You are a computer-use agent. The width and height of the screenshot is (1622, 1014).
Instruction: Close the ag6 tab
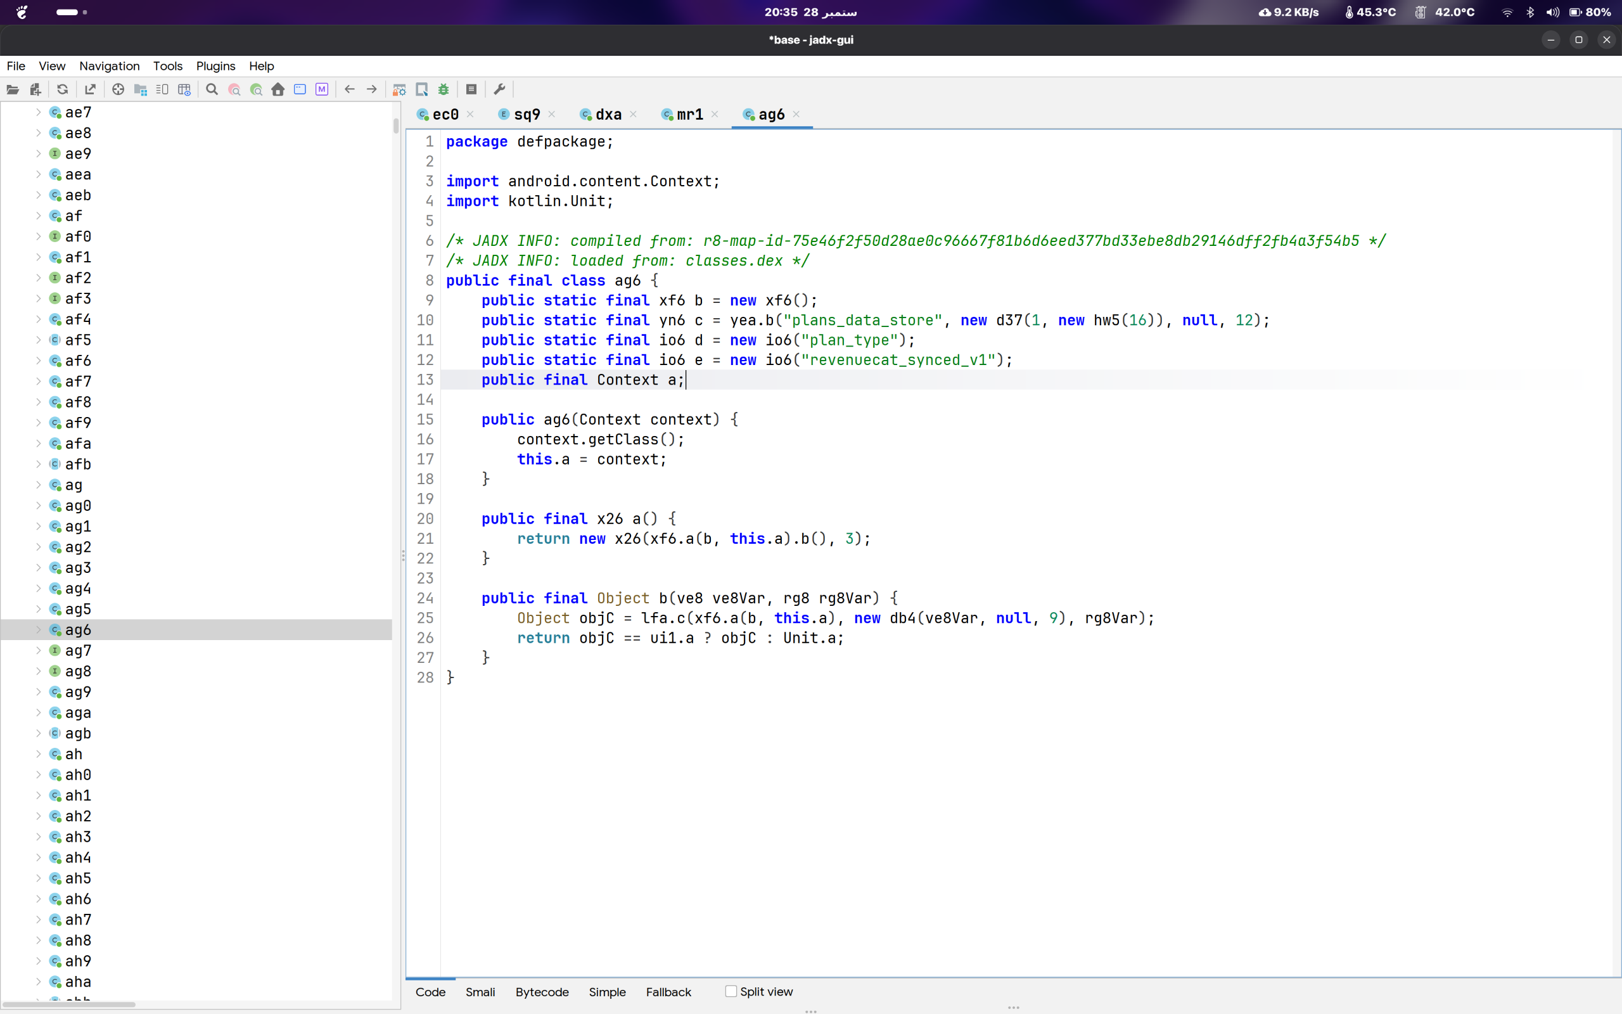[796, 115]
